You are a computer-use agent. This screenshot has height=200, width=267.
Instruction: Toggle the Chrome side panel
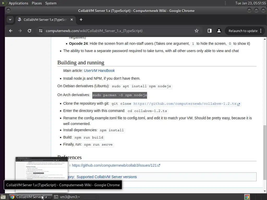tap(209, 31)
